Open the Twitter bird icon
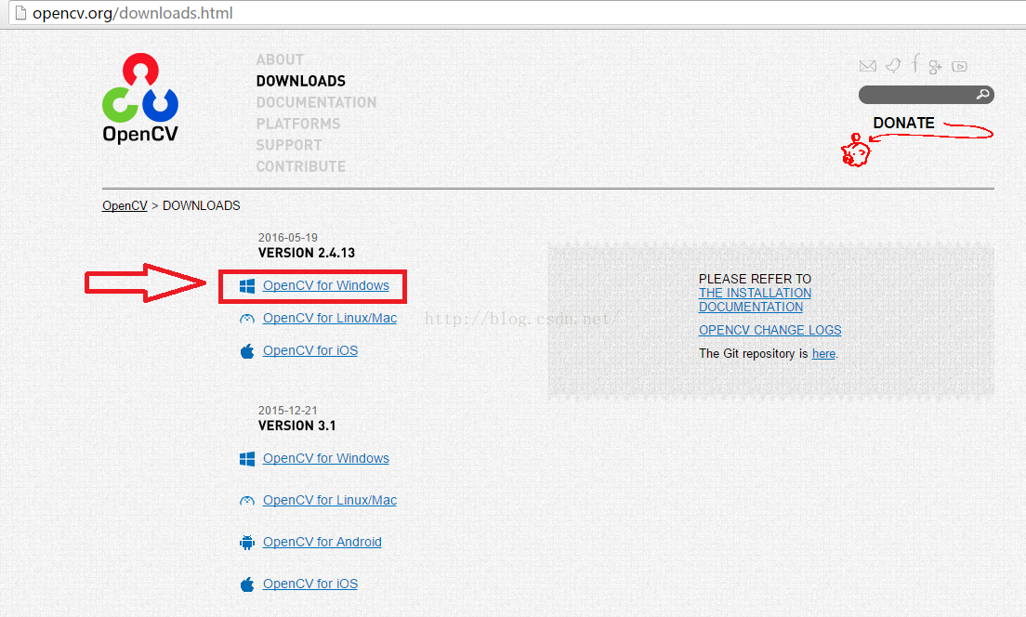This screenshot has width=1026, height=617. [893, 65]
